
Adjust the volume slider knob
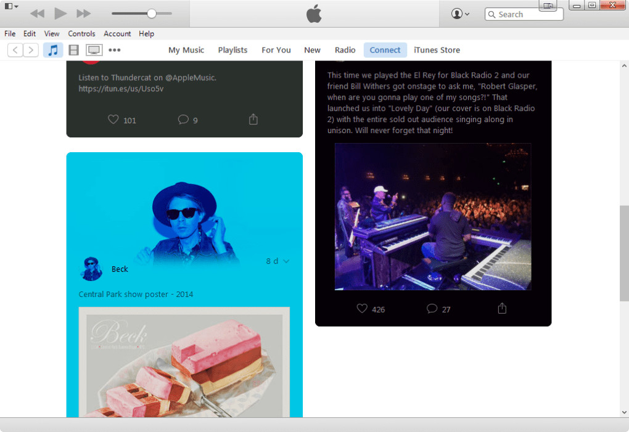[x=151, y=14]
